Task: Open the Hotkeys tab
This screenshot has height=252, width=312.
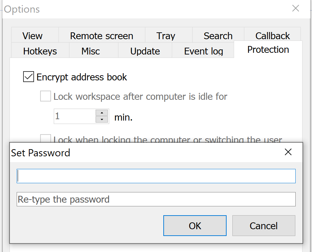Action: coord(40,51)
